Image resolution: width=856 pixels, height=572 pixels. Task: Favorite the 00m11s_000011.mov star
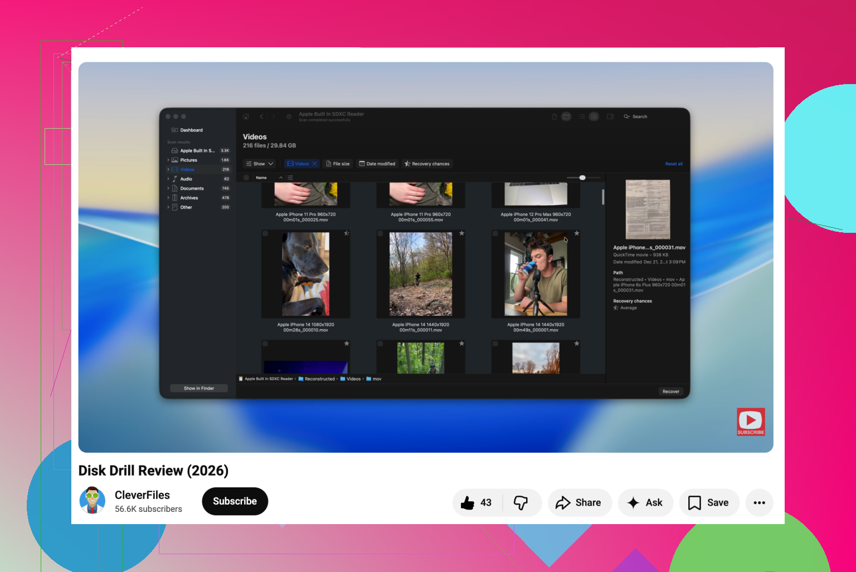(x=462, y=233)
